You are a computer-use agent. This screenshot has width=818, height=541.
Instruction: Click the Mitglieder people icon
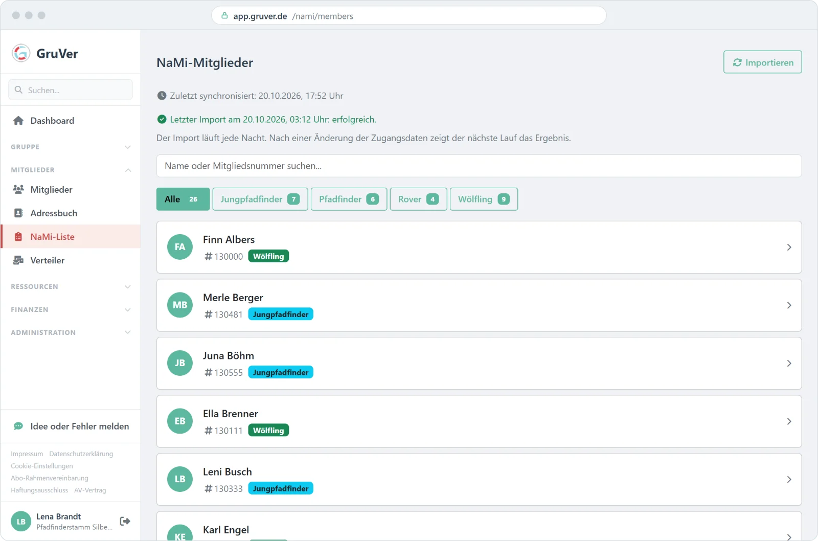tap(18, 190)
